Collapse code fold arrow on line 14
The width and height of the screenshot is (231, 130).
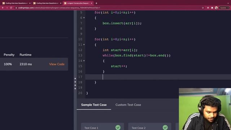[84, 61]
